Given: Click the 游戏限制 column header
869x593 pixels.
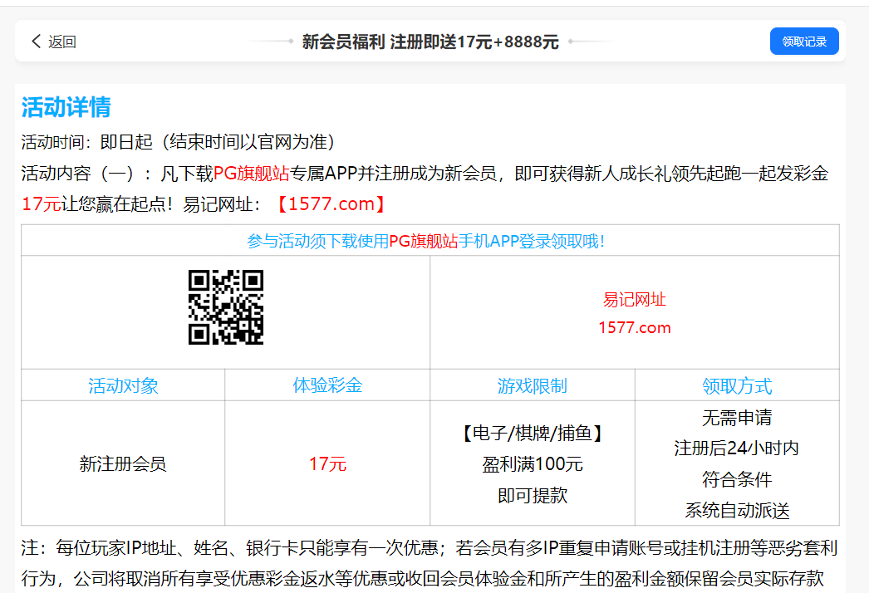Looking at the screenshot, I should (x=532, y=385).
